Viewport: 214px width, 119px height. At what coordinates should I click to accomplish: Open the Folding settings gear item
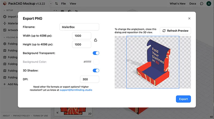(10, 44)
